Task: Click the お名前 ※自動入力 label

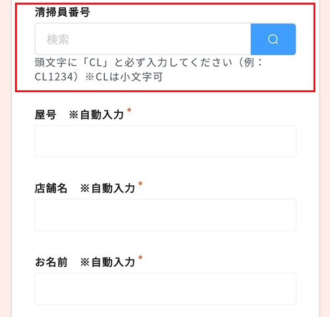Action: point(85,262)
